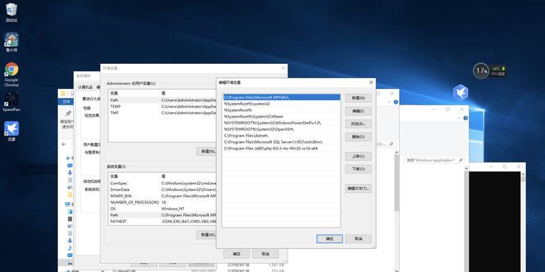Select system variable DriverData row
The width and height of the screenshot is (545, 272).
pos(162,190)
